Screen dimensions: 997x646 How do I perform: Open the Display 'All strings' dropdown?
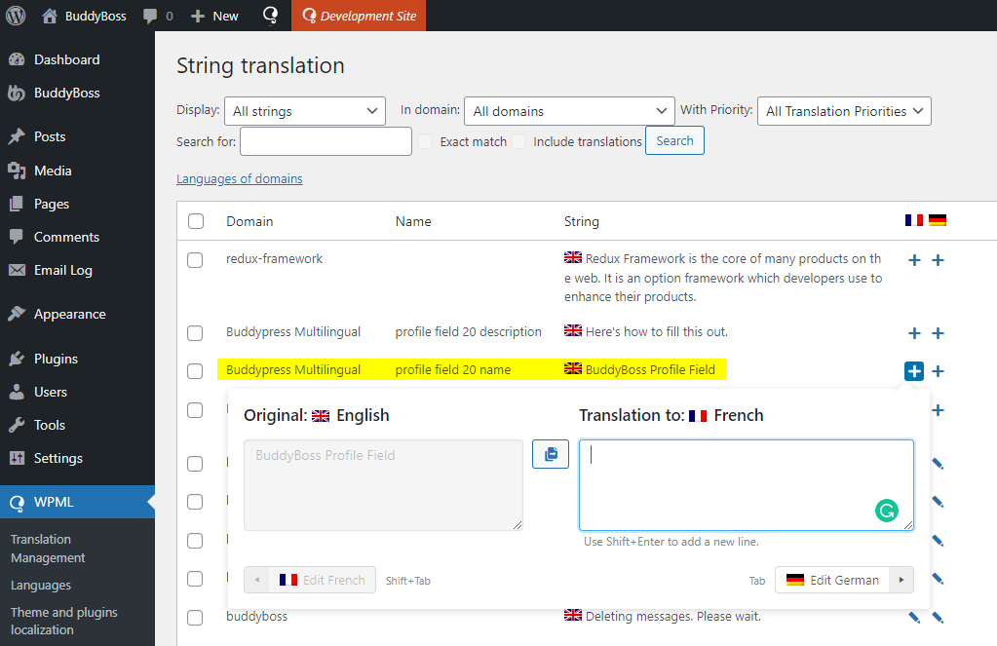pyautogui.click(x=304, y=111)
